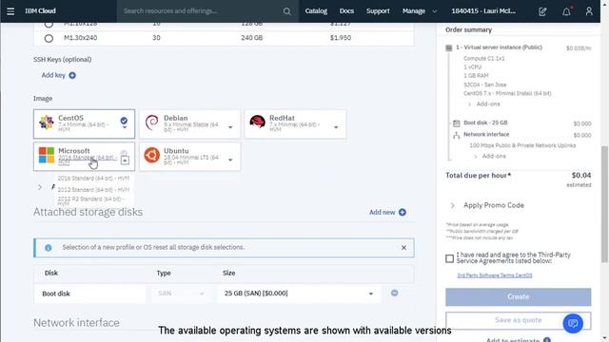This screenshot has height=342, width=609.
Task: Click the plus icon beside Add new
Action: [403, 212]
